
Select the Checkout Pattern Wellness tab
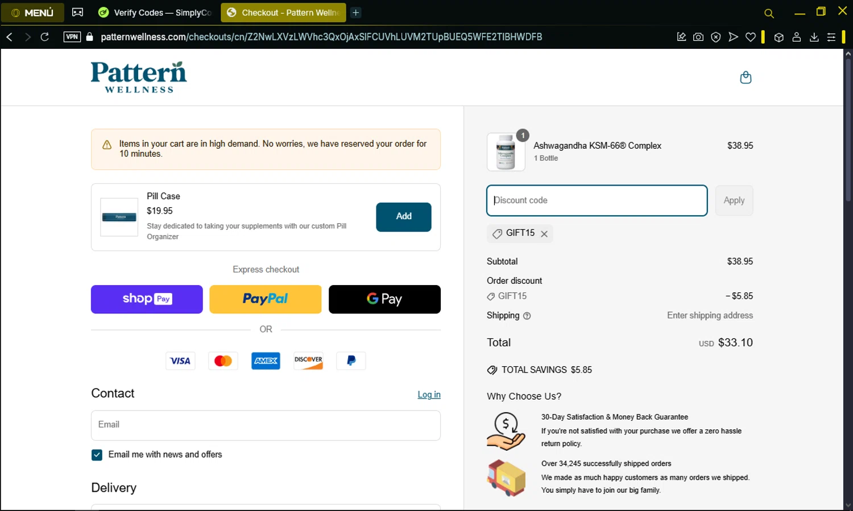pyautogui.click(x=283, y=12)
